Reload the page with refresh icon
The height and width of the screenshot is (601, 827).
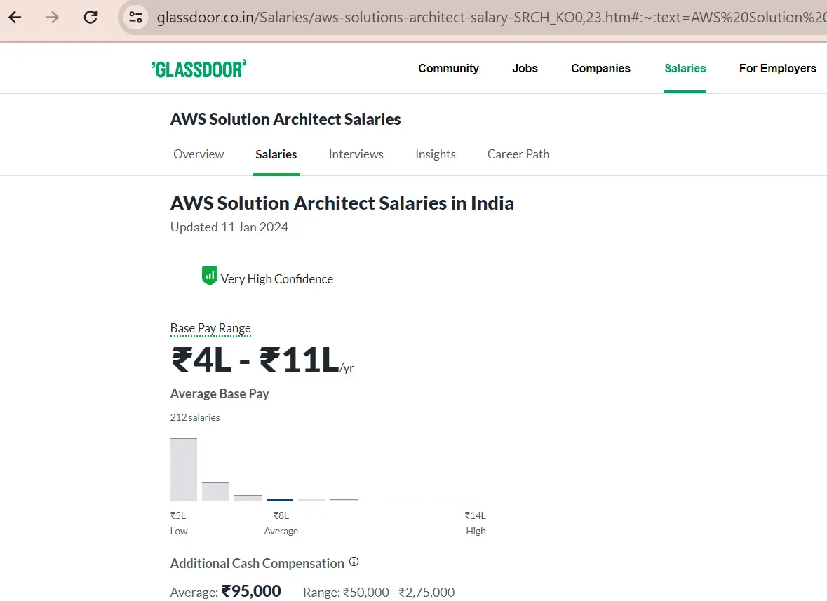[90, 18]
